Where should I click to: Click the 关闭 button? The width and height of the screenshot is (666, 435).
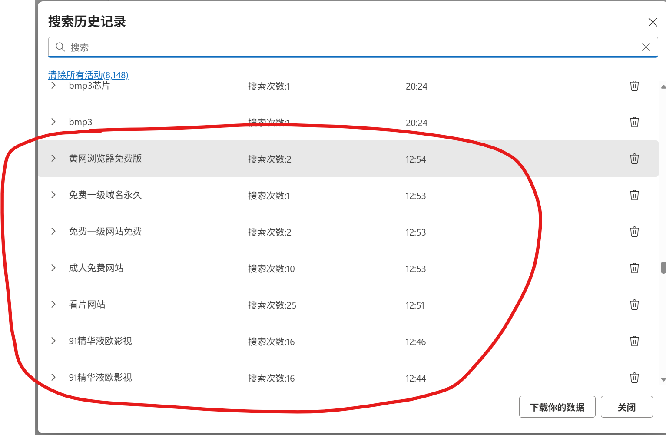626,407
